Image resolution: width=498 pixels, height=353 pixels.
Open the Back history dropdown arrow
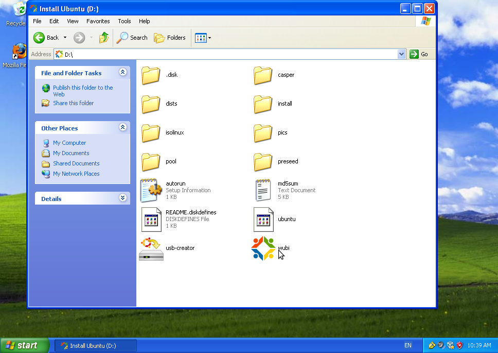click(65, 38)
